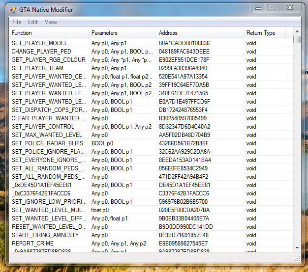Open the Edit menu
The height and width of the screenshot is (272, 308).
click(33, 22)
